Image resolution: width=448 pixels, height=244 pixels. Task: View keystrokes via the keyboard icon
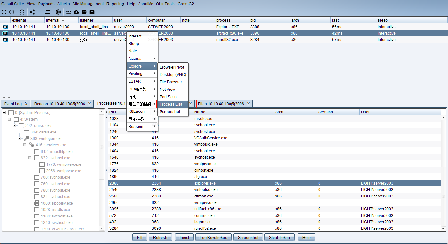[x=84, y=12]
